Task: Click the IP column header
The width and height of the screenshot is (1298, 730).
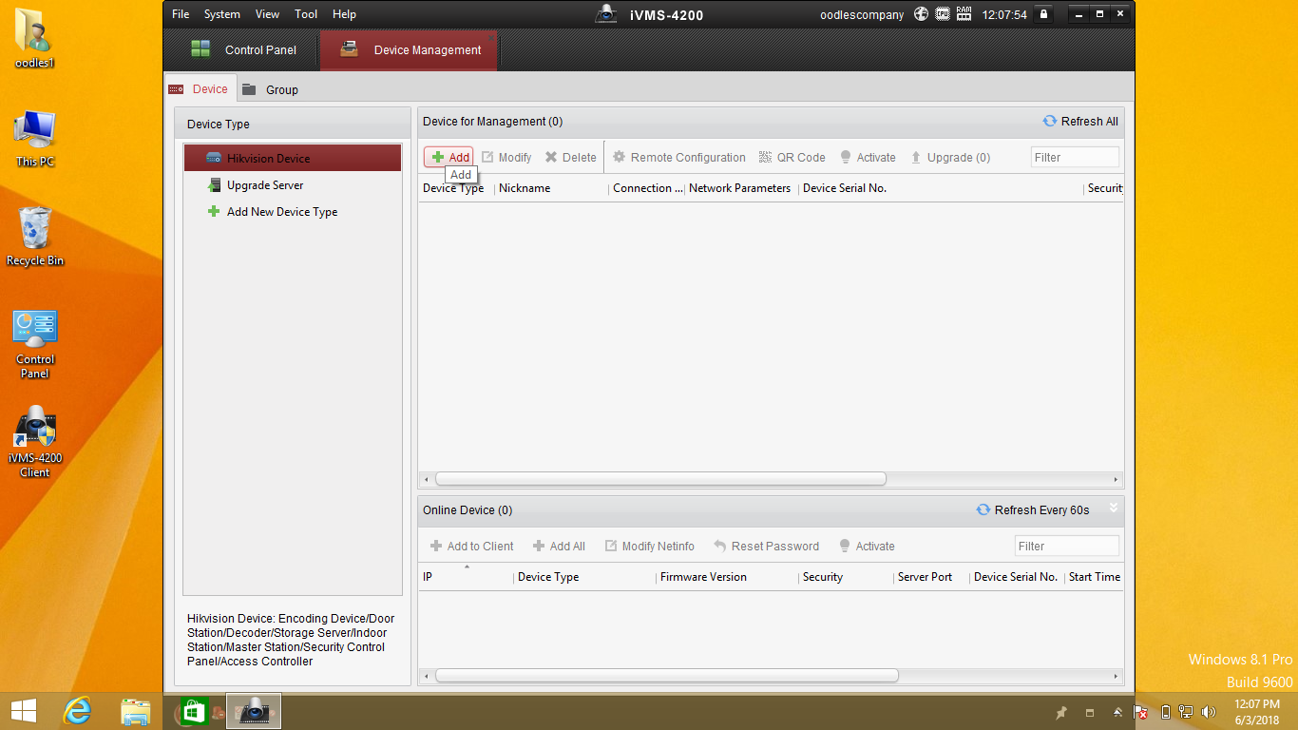Action: coord(428,577)
